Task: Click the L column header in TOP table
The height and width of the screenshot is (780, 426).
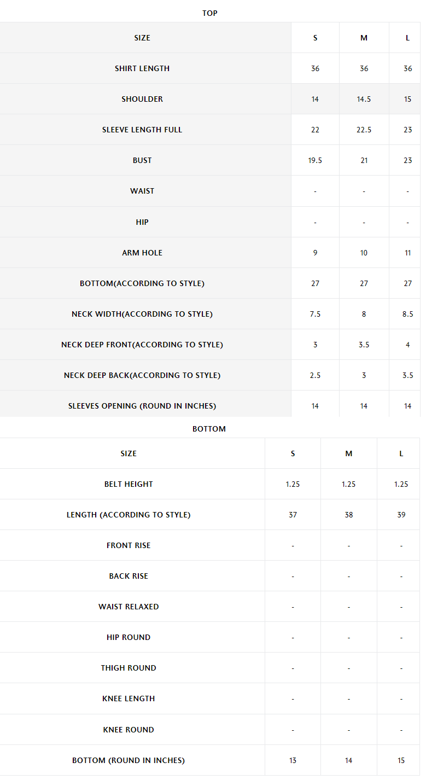Action: coord(407,38)
